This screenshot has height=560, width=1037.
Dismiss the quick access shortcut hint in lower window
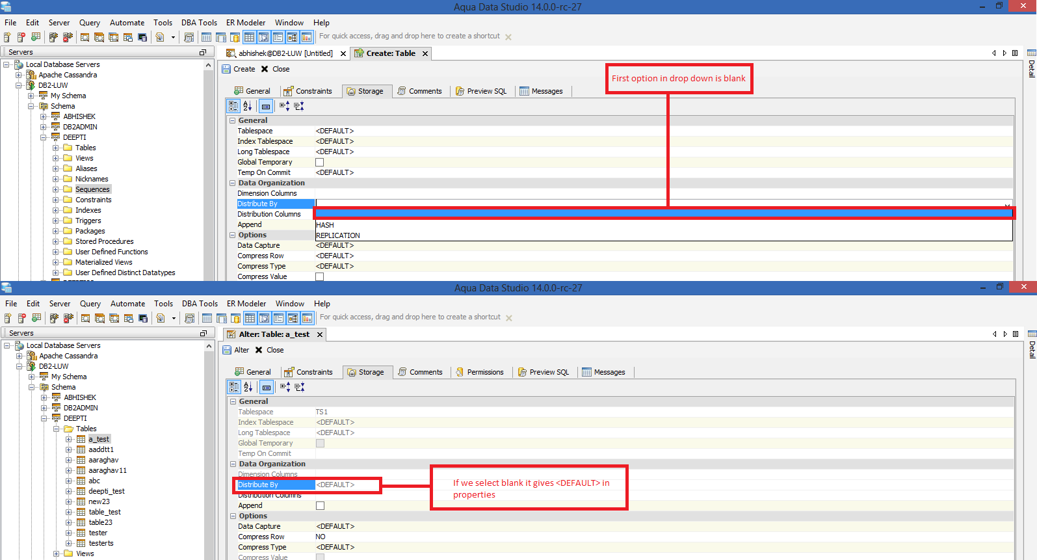coord(509,318)
